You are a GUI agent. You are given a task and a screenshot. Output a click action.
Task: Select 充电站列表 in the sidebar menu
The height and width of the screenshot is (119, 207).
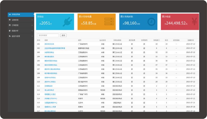pos(16,14)
